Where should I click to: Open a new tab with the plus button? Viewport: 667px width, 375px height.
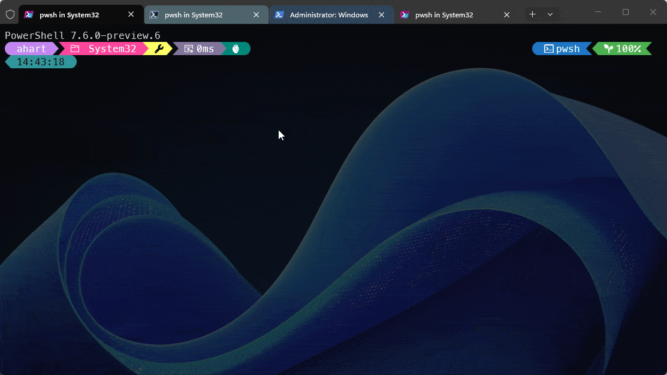(x=532, y=14)
